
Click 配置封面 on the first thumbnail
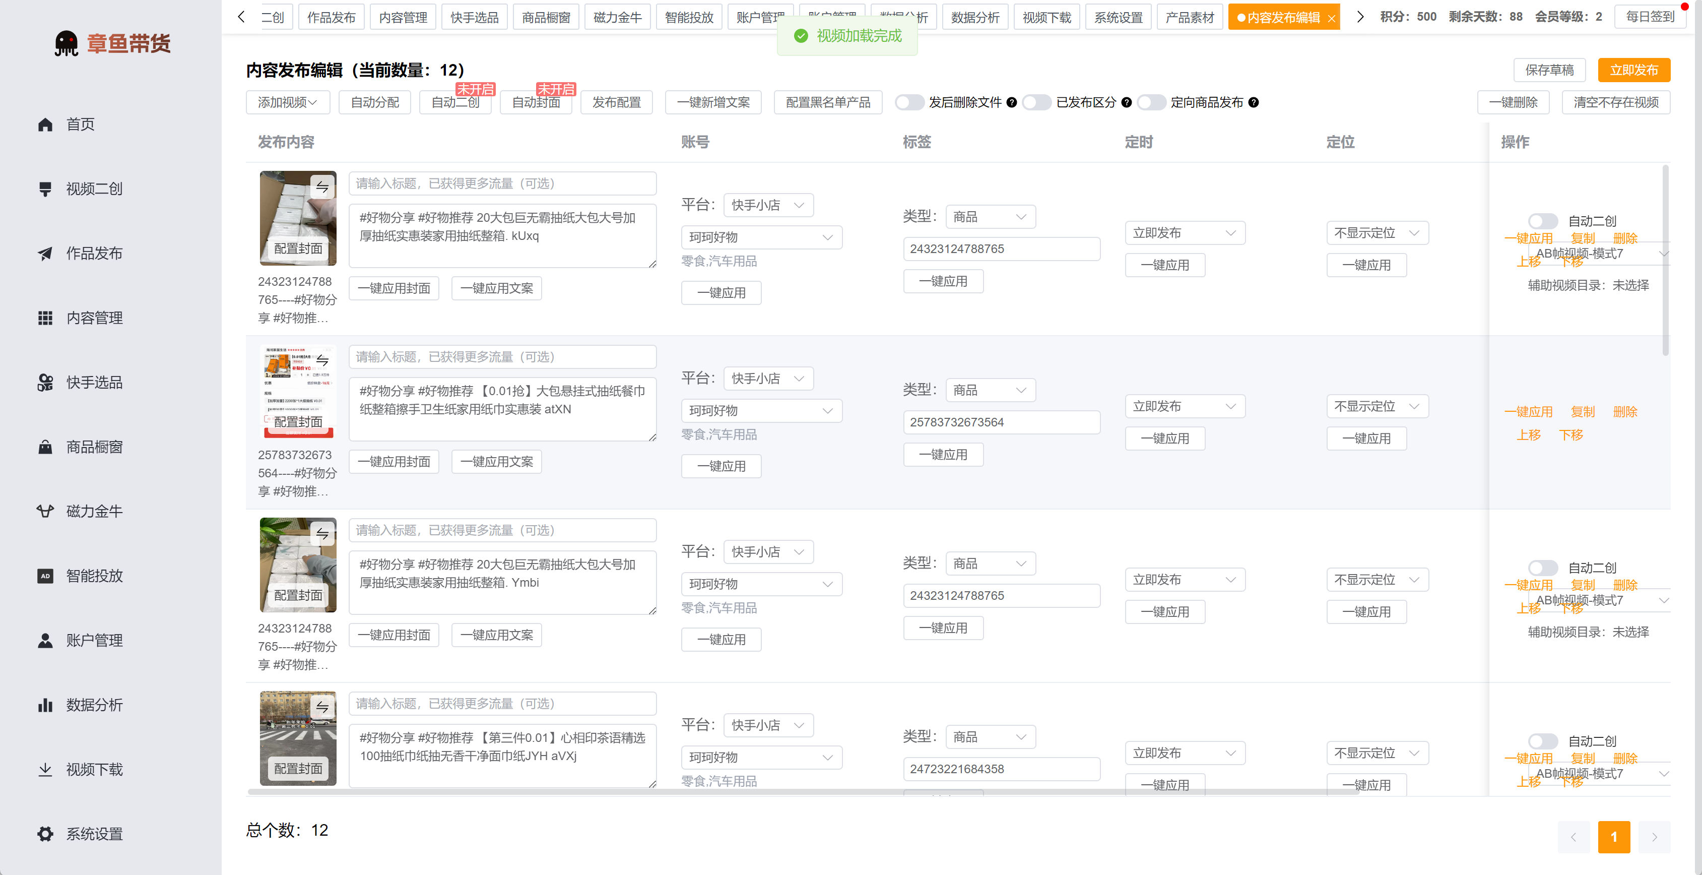pos(298,249)
